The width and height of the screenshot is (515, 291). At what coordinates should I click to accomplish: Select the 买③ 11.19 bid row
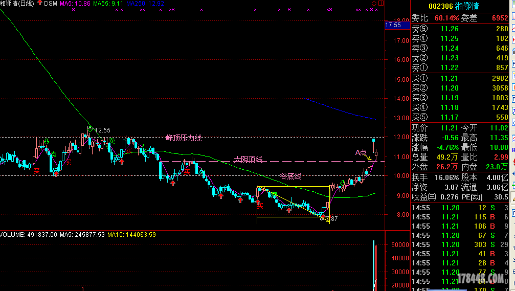(460, 98)
